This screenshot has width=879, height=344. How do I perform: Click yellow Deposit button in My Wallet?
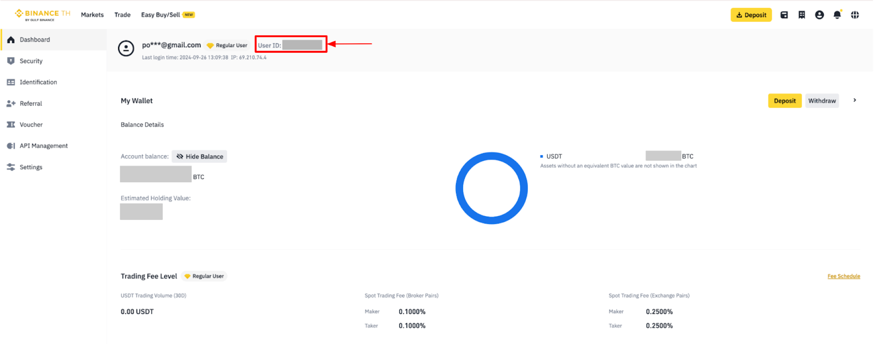click(785, 101)
